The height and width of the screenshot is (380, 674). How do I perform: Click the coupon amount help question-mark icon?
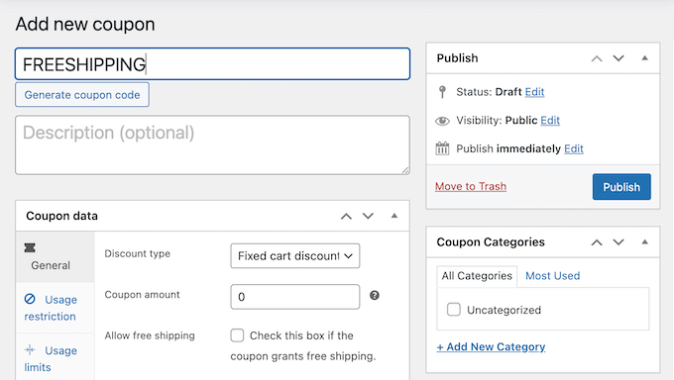tap(375, 296)
